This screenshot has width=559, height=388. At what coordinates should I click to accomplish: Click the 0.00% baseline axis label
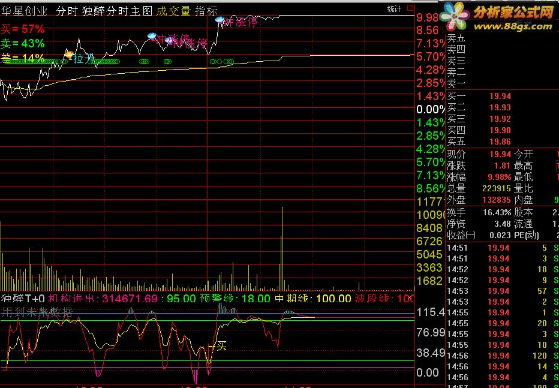[x=431, y=109]
